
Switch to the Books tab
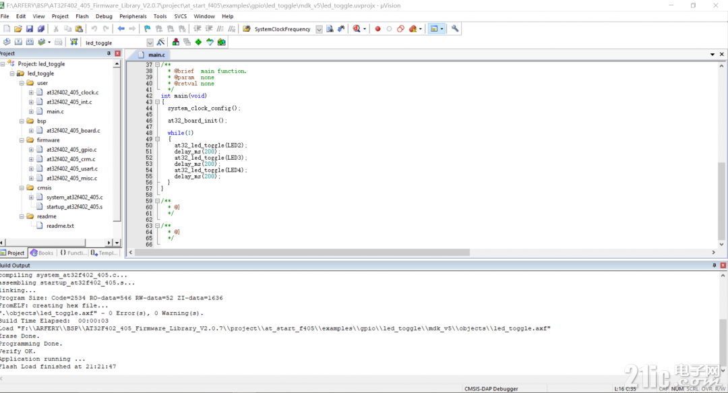42,253
